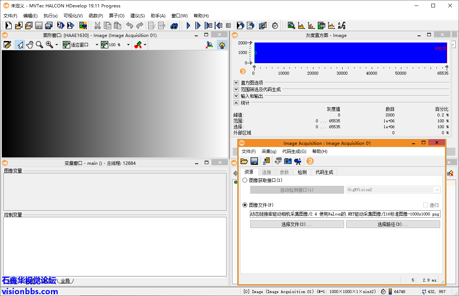Click the stop execution square icon
This screenshot has height=296, width=459.
[228, 25]
